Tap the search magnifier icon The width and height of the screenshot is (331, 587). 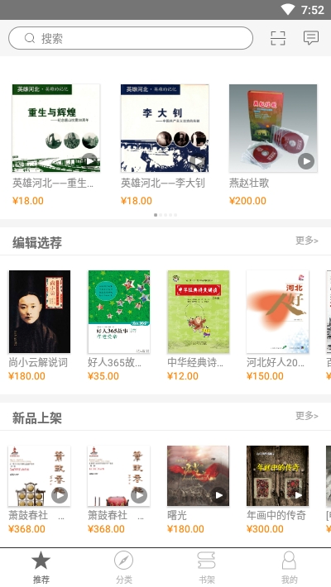click(30, 38)
